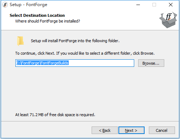Click blank space inside the destination folder field
This screenshot has width=180, height=139.
pyautogui.click(x=101, y=63)
